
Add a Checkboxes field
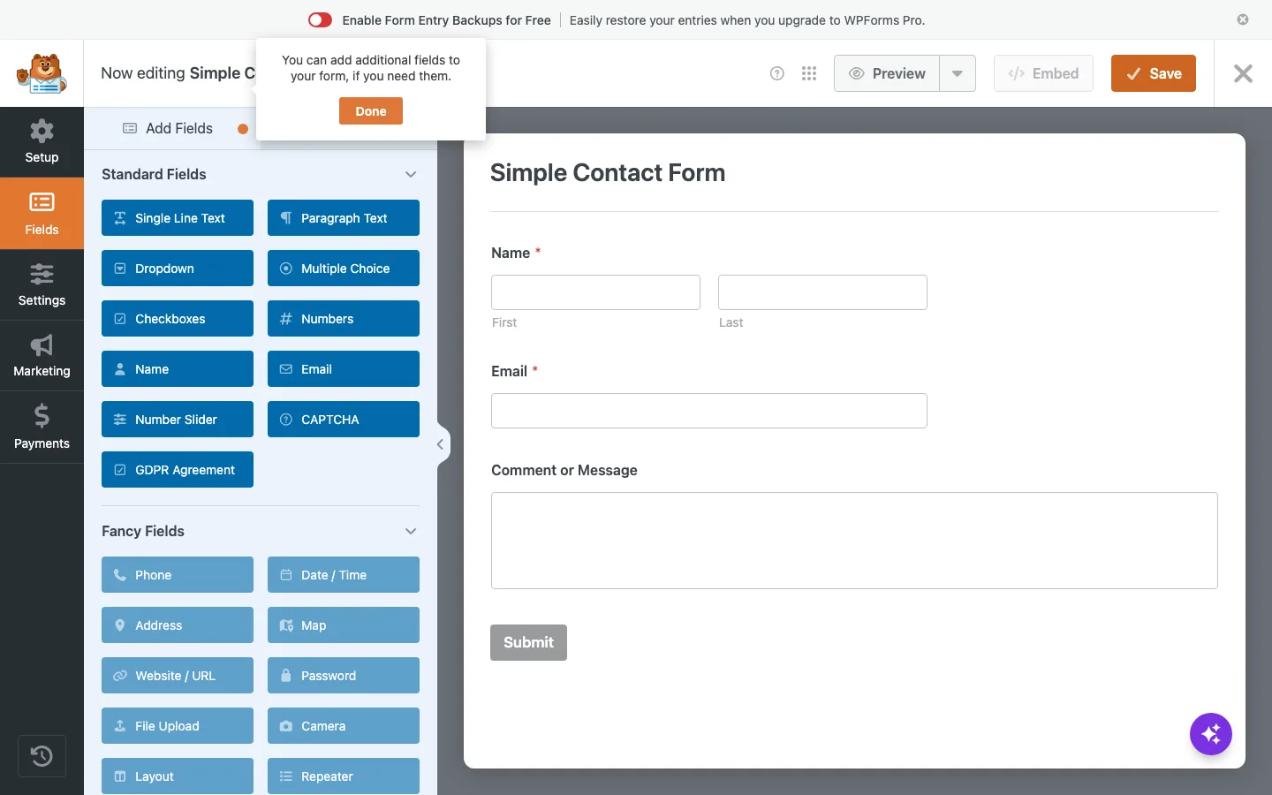pyautogui.click(x=178, y=319)
